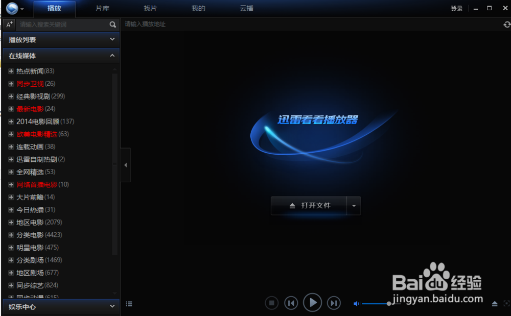Toggle the playlist icon in the bottom-left of the player
511x316 pixels.
[x=129, y=304]
